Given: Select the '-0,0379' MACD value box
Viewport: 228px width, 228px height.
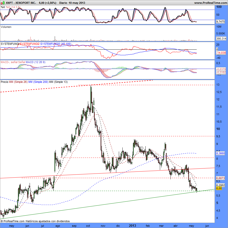Looking at the screenshot, I should tap(221, 69).
